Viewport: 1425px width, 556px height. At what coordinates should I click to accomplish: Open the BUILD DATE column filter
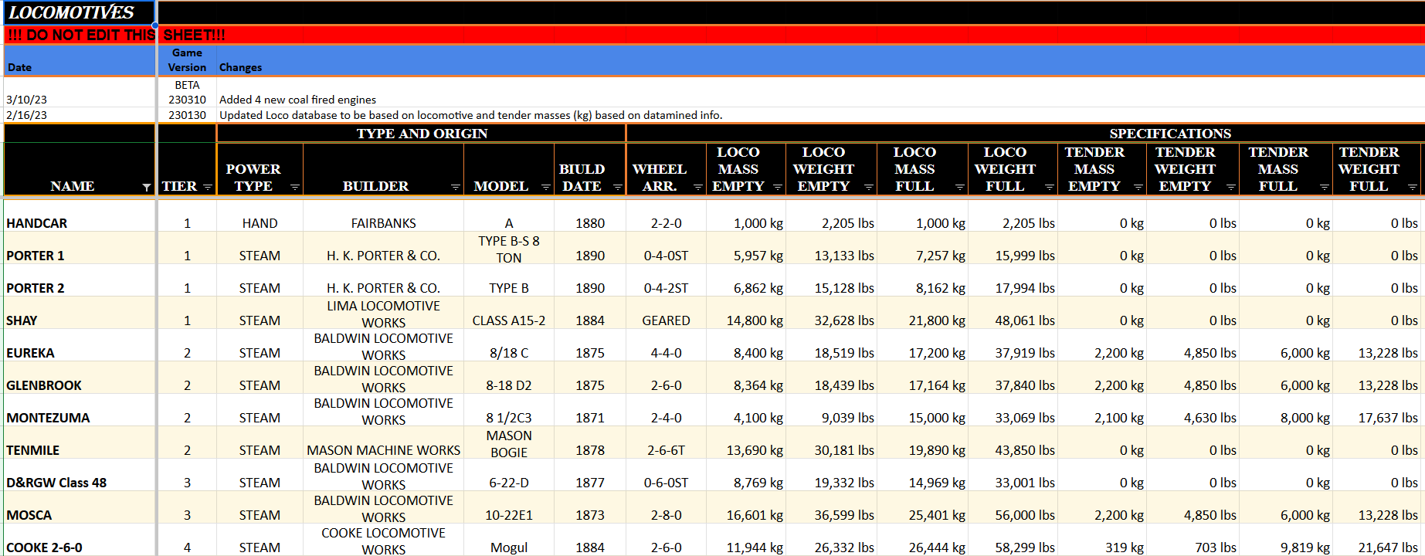pos(617,188)
